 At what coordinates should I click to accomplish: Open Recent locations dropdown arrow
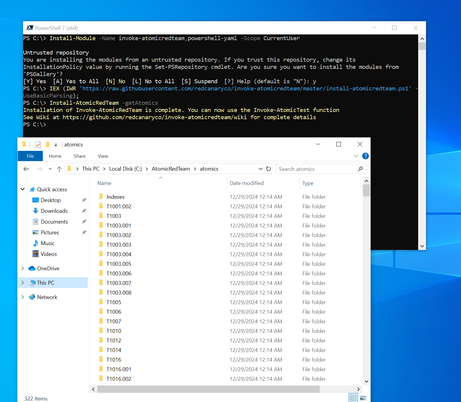50,169
